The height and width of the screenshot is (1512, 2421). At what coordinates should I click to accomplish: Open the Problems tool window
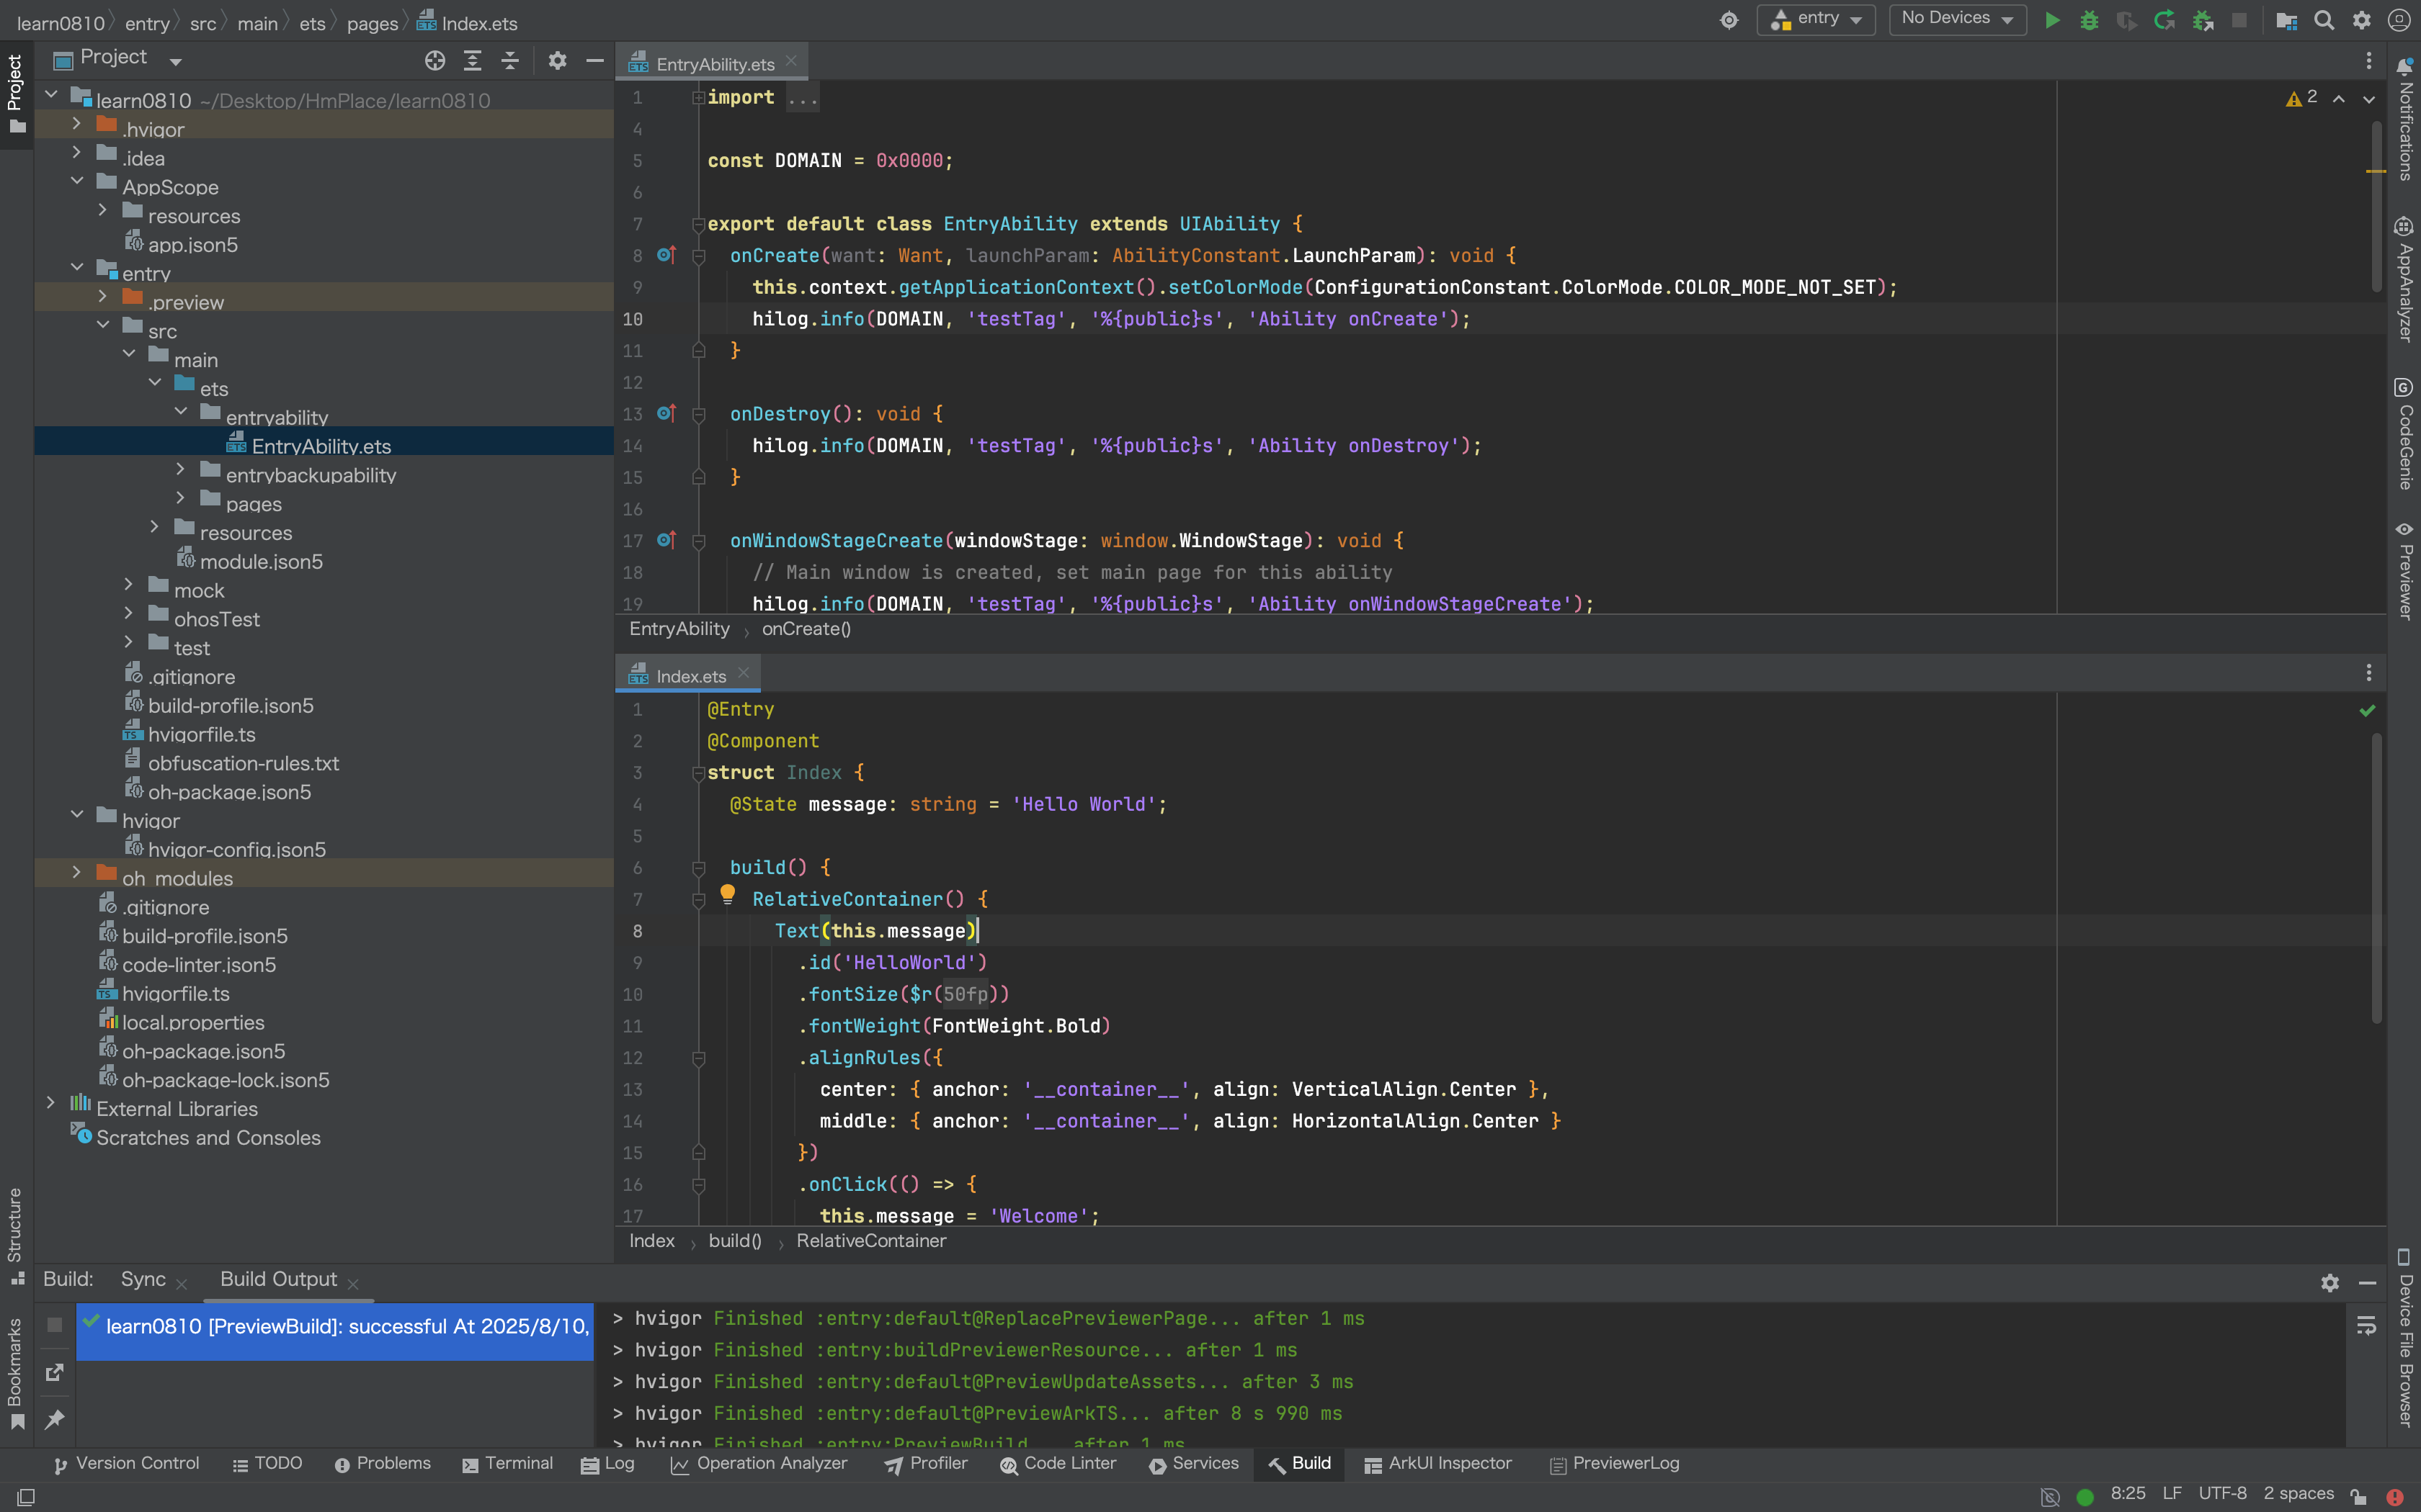tap(382, 1464)
